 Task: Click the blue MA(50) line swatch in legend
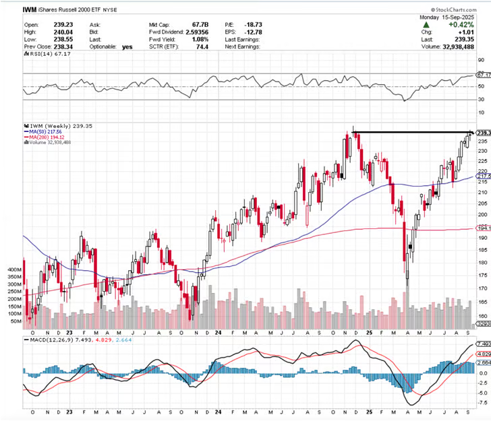(x=26, y=131)
